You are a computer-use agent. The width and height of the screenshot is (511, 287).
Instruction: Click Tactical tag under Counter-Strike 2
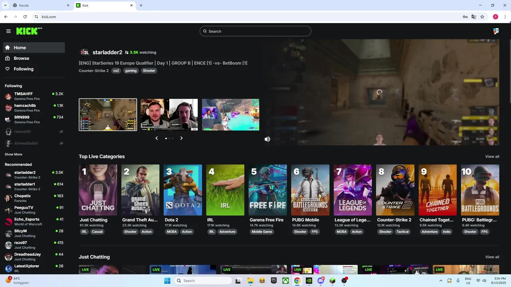tap(402, 232)
